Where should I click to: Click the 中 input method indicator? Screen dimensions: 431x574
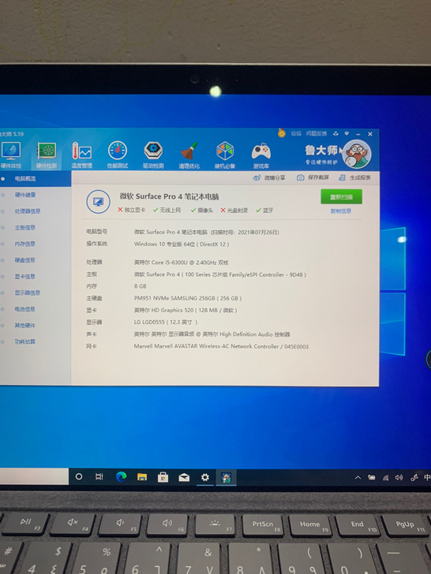(427, 477)
